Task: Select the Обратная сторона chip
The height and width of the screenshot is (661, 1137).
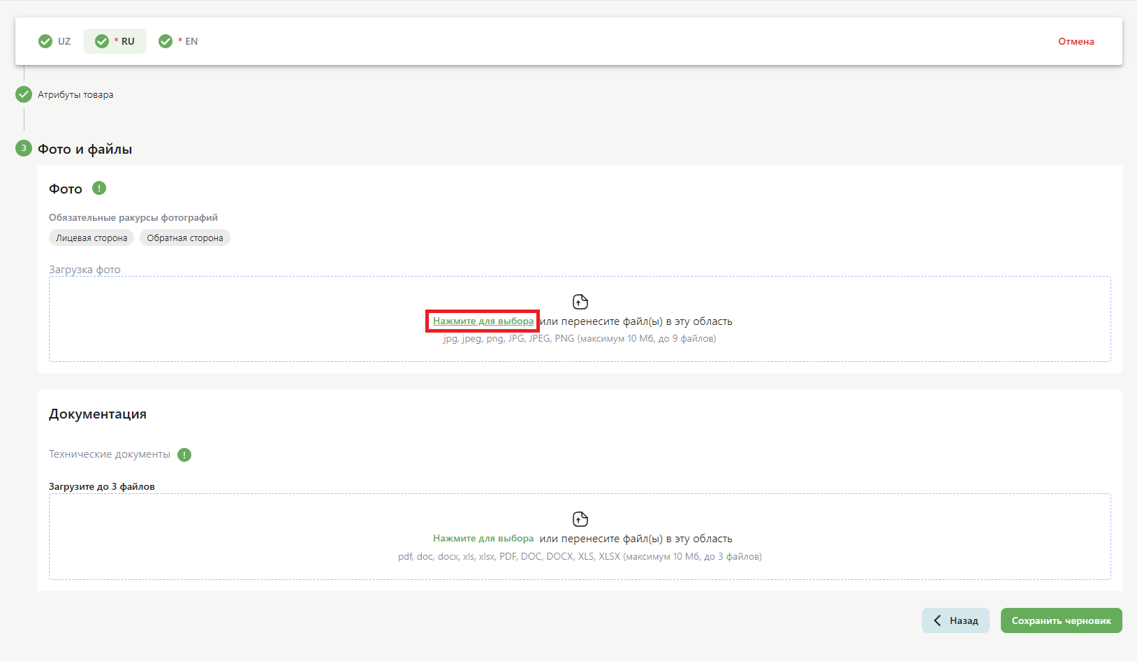Action: [185, 238]
